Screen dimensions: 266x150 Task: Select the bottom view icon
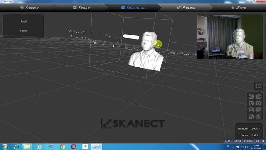point(259,110)
